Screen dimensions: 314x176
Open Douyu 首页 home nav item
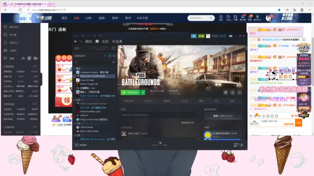64,18
